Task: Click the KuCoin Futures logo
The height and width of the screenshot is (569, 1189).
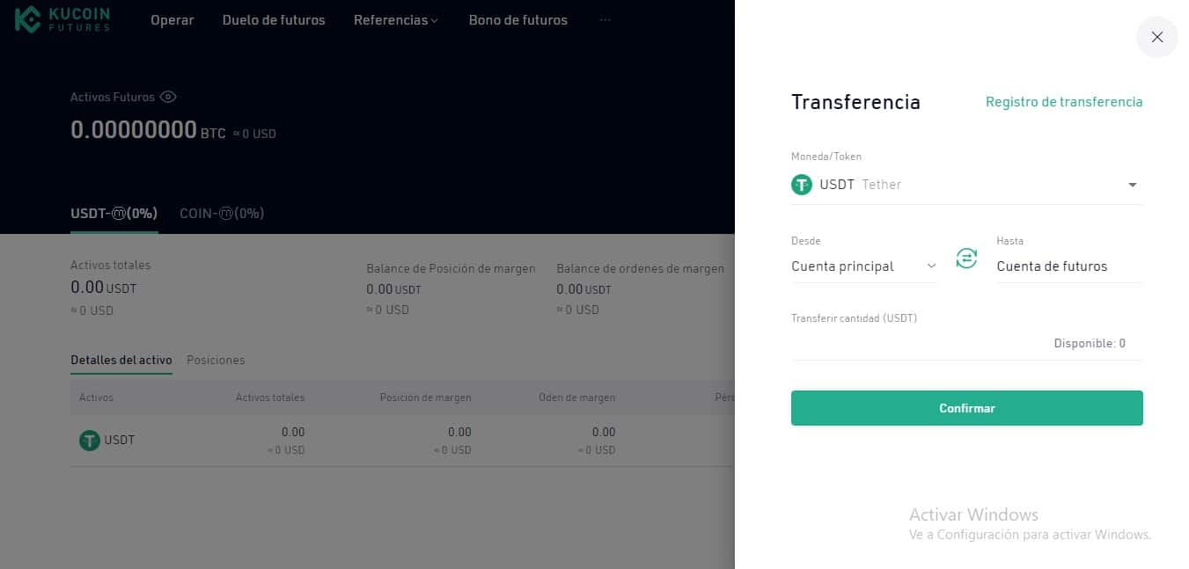Action: coord(62,19)
